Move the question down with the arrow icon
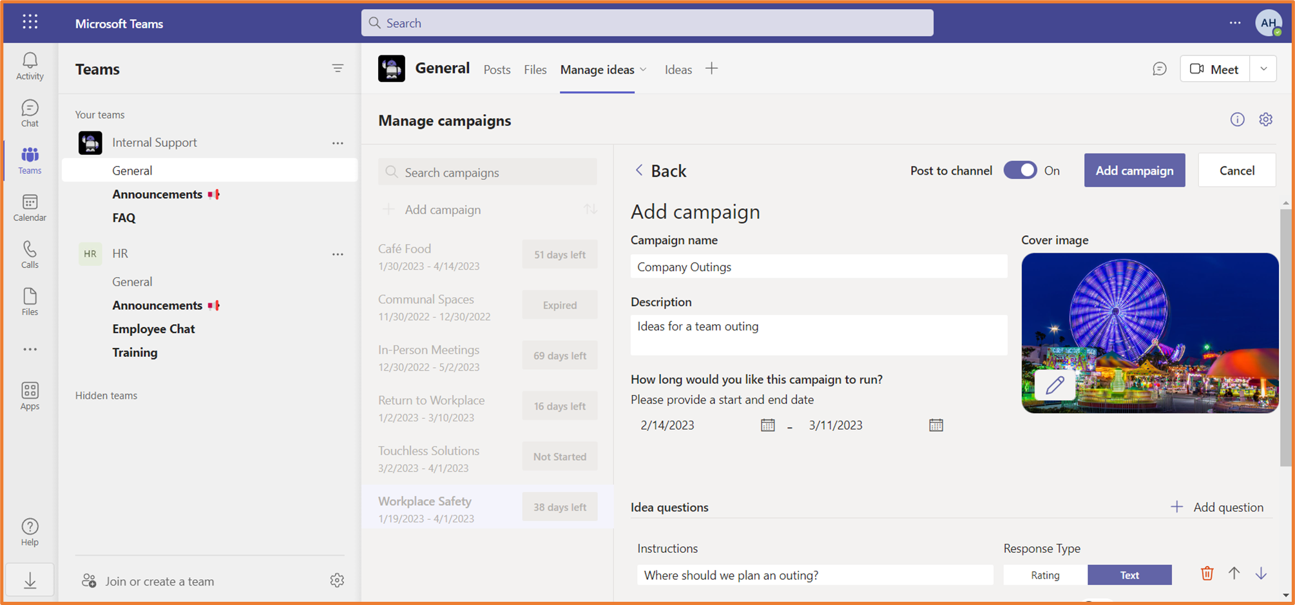The width and height of the screenshot is (1295, 605). (1261, 573)
